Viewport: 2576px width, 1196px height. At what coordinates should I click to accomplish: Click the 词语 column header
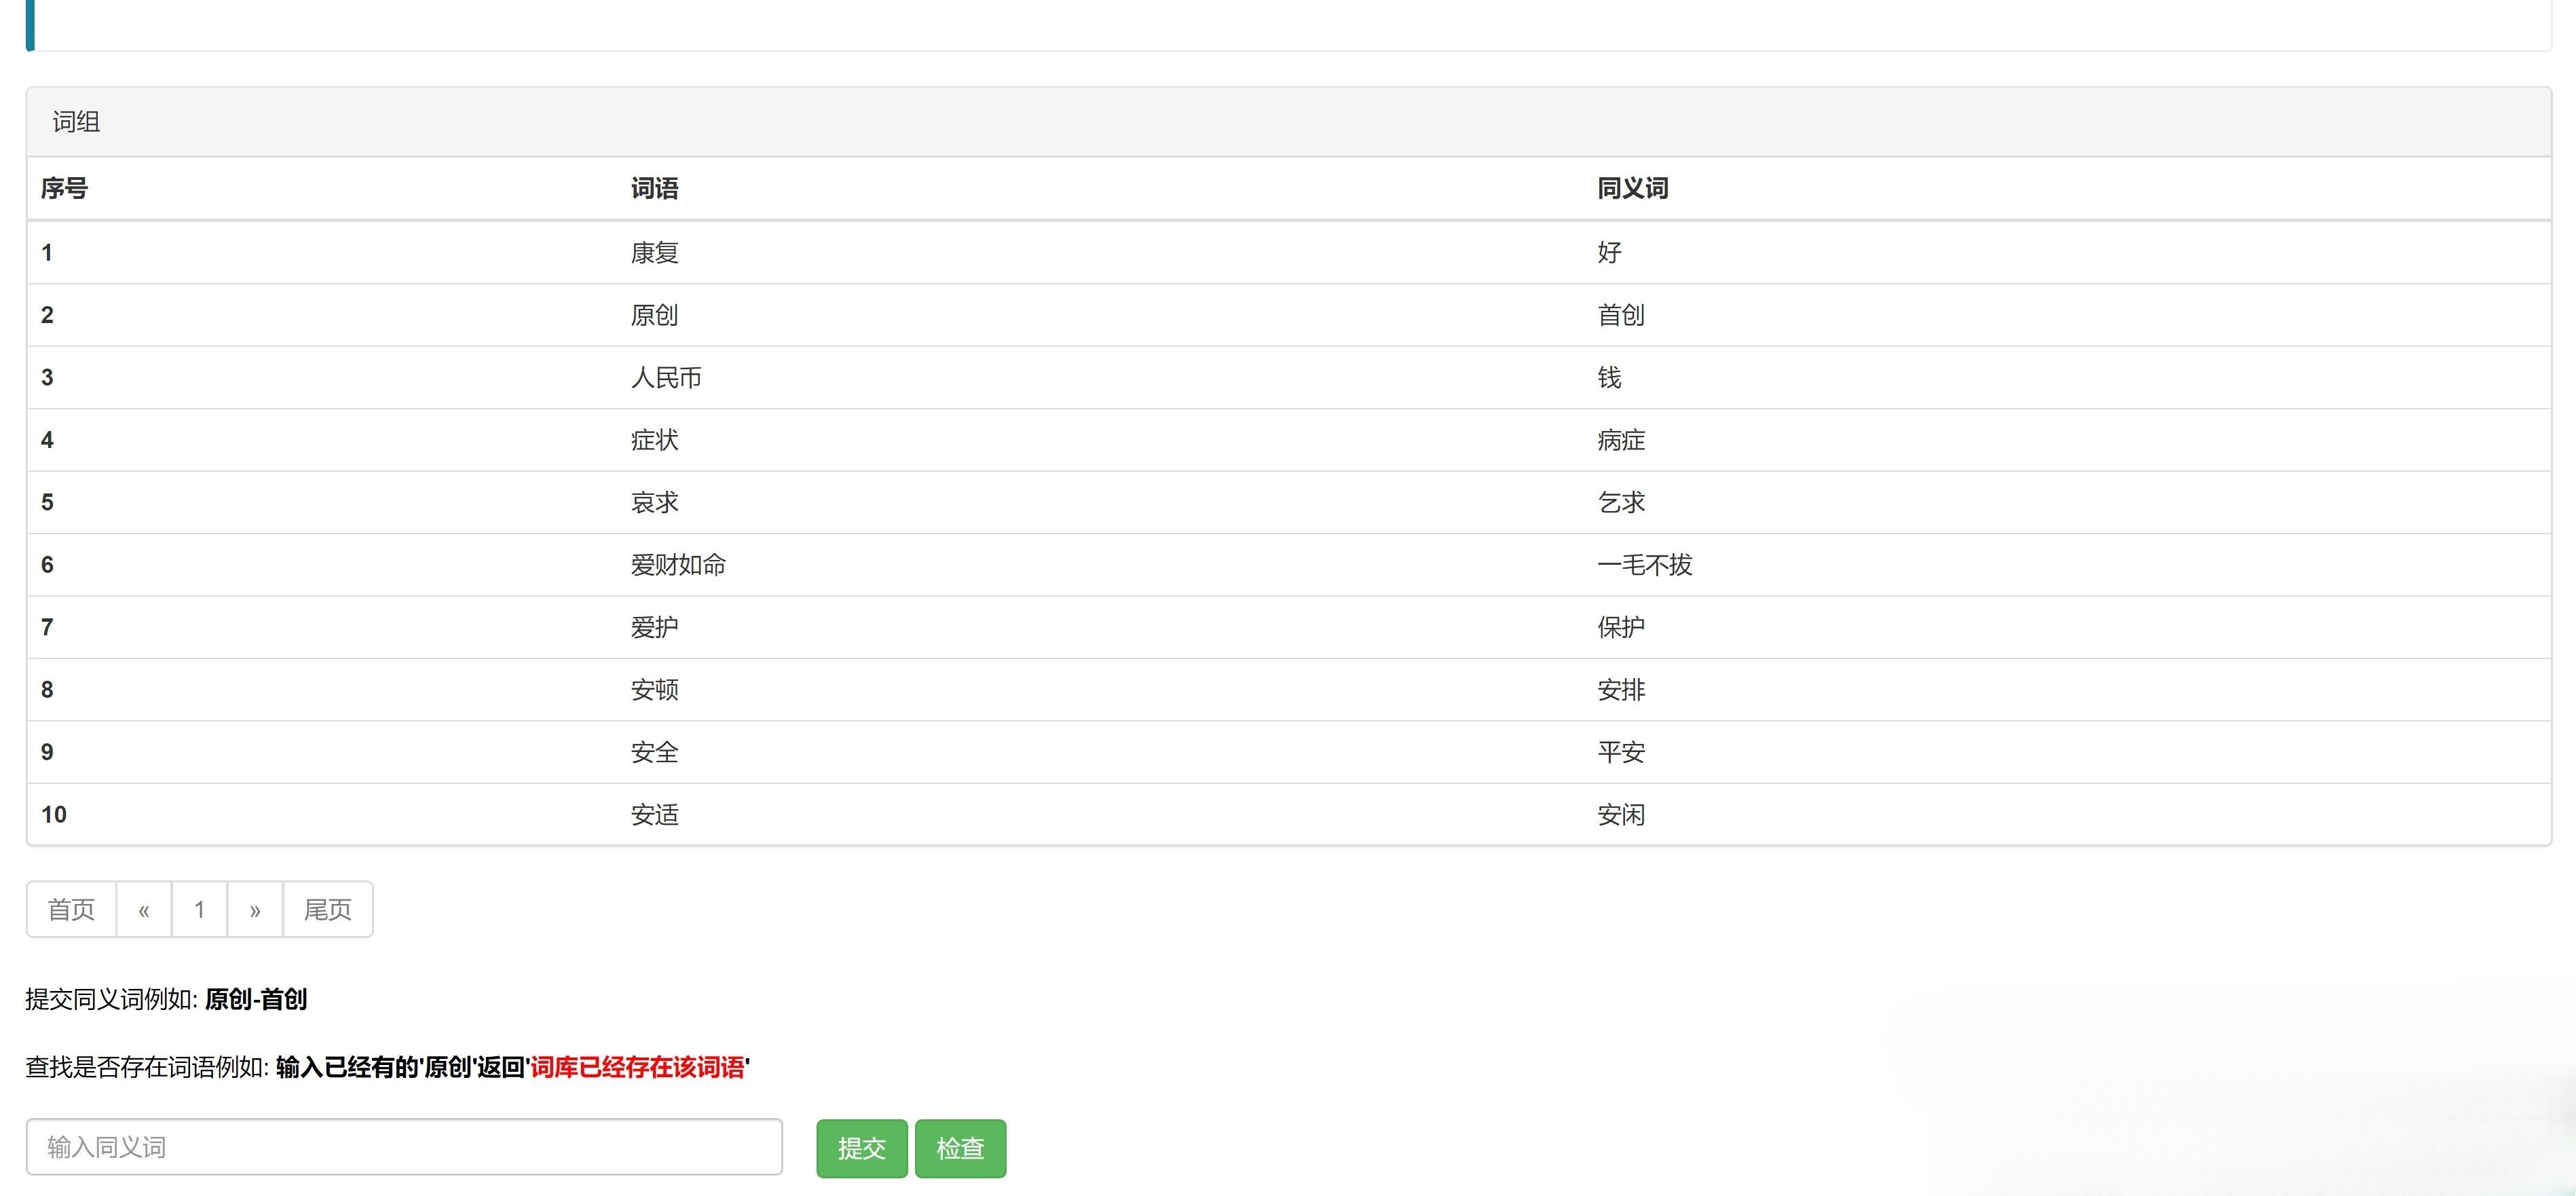pos(654,188)
